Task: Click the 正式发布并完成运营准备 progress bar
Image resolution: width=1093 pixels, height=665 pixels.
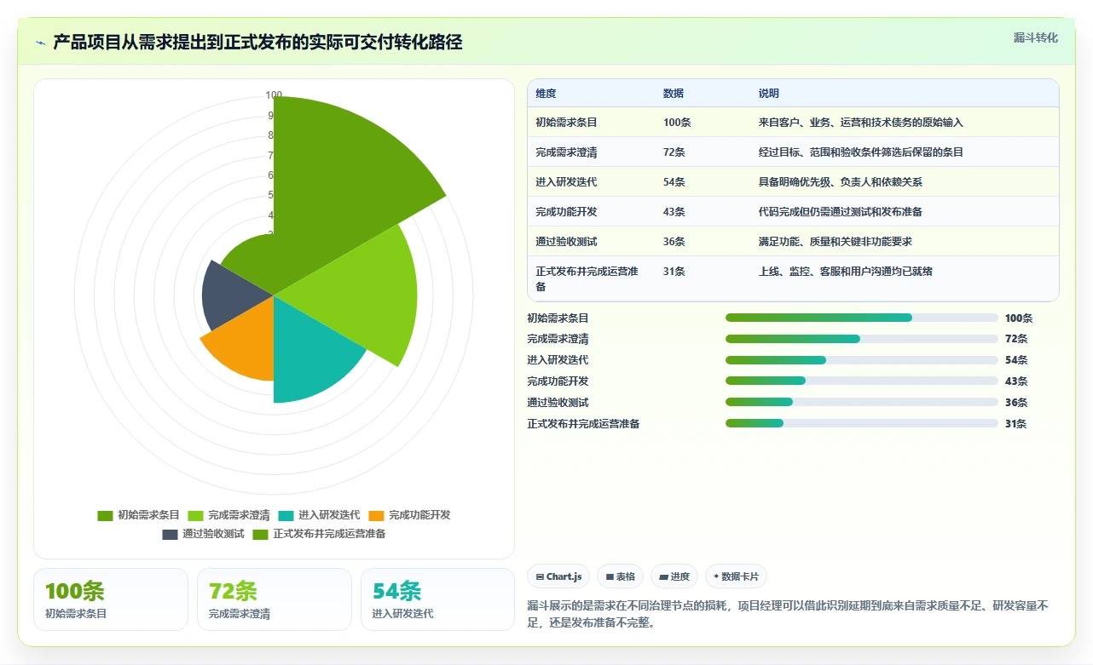Action: click(861, 423)
